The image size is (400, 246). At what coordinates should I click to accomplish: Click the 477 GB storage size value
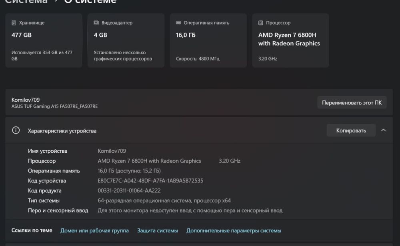tap(22, 35)
